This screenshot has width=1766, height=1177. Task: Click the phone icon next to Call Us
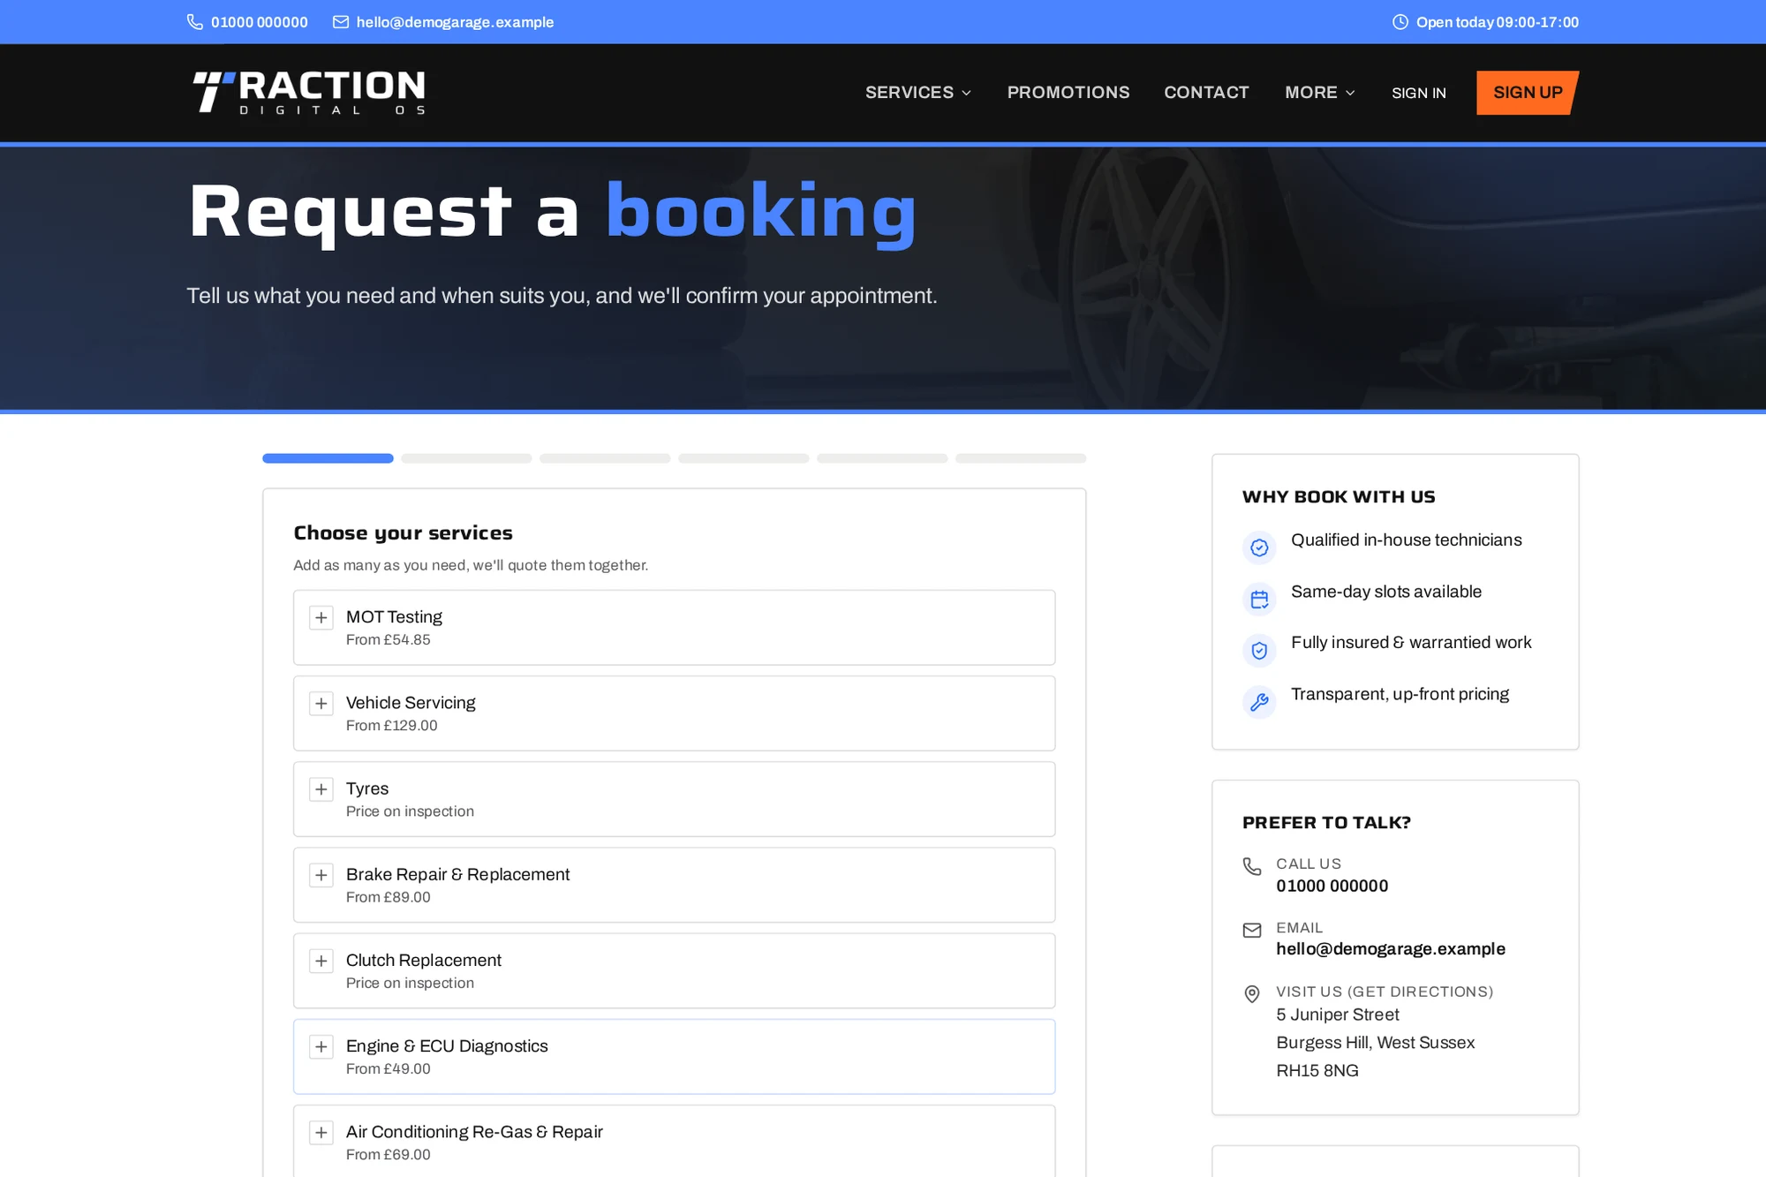point(1252,866)
